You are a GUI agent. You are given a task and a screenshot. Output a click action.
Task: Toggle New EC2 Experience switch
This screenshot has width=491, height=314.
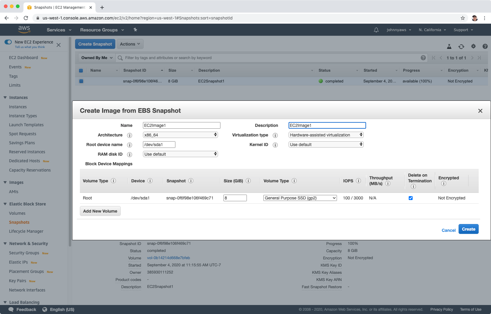point(8,42)
